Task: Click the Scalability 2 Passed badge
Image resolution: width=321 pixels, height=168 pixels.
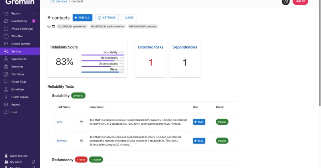Action: (x=78, y=95)
